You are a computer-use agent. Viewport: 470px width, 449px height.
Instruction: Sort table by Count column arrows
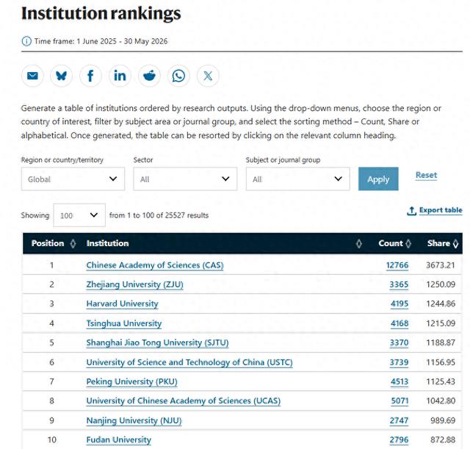pos(408,243)
